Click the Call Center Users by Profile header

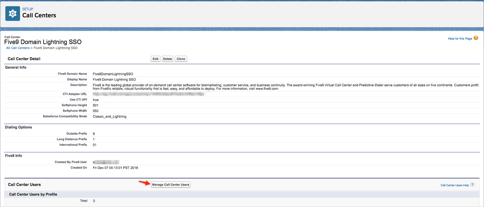(x=33, y=195)
